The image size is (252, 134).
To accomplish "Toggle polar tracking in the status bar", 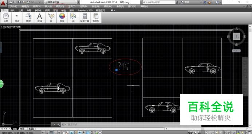I will click(59, 133).
